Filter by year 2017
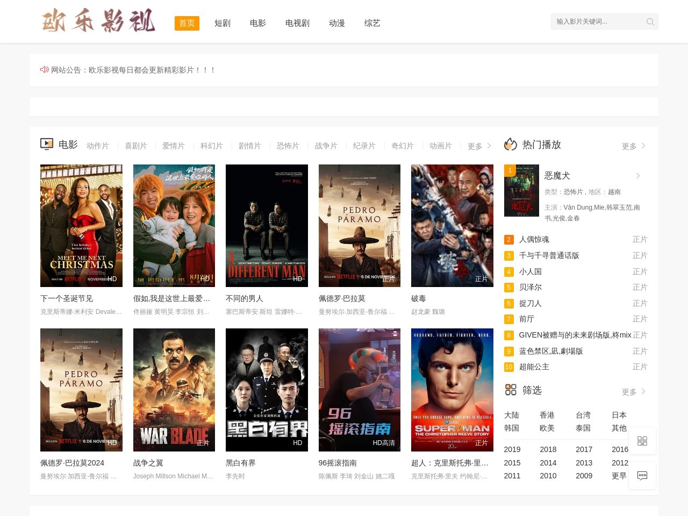688x516 pixels. click(x=584, y=449)
